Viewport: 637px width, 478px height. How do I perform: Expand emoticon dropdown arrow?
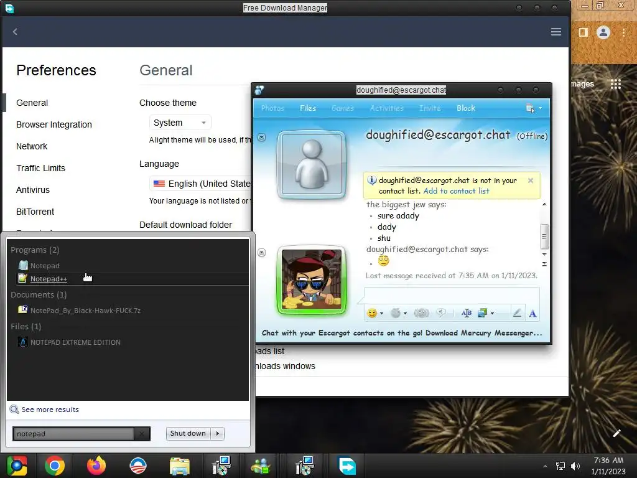point(381,314)
